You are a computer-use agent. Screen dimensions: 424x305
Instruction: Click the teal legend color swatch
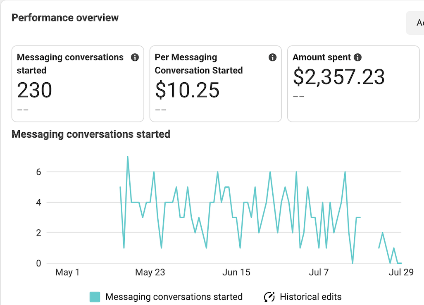point(95,297)
